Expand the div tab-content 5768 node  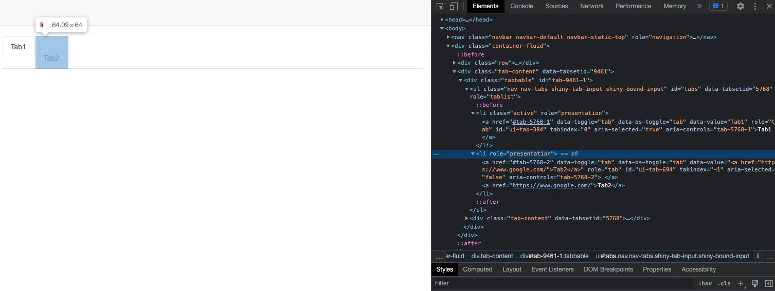click(x=466, y=218)
